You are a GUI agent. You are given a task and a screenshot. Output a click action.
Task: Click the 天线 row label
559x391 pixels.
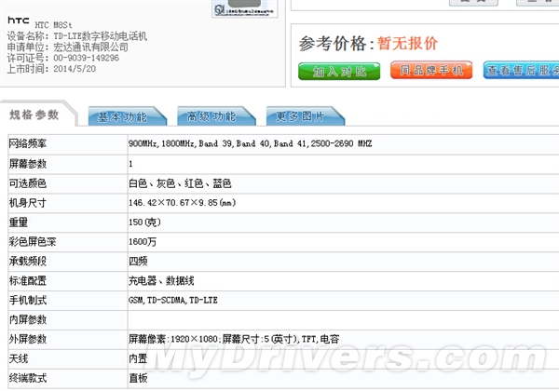coord(19,358)
